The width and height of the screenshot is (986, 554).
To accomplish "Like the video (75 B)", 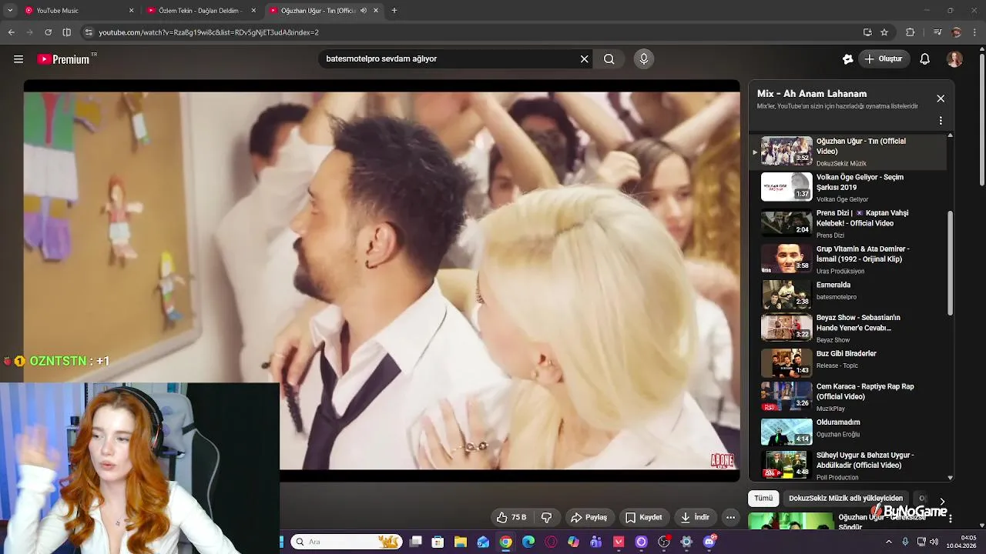I will (x=511, y=518).
